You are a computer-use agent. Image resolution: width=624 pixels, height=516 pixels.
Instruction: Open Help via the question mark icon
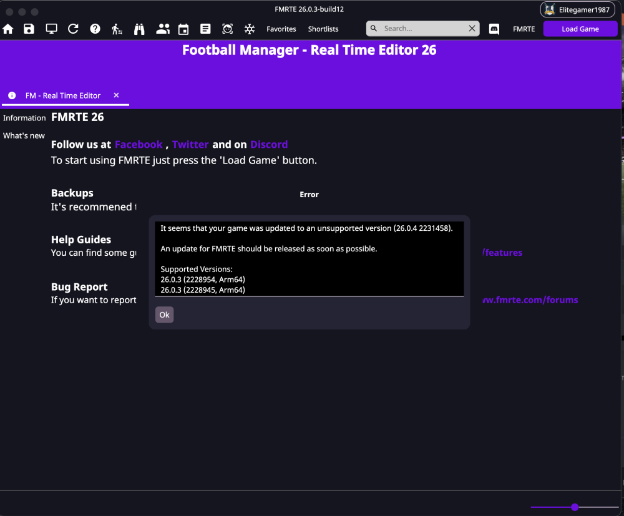click(95, 29)
